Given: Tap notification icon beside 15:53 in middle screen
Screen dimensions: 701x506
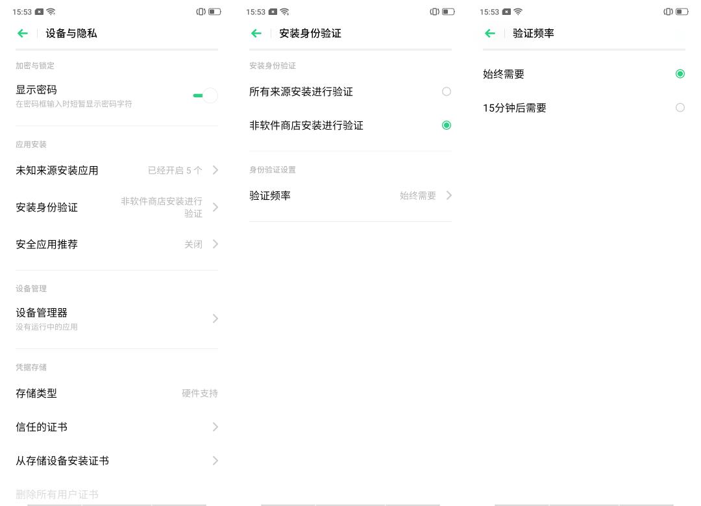Looking at the screenshot, I should click(x=273, y=12).
